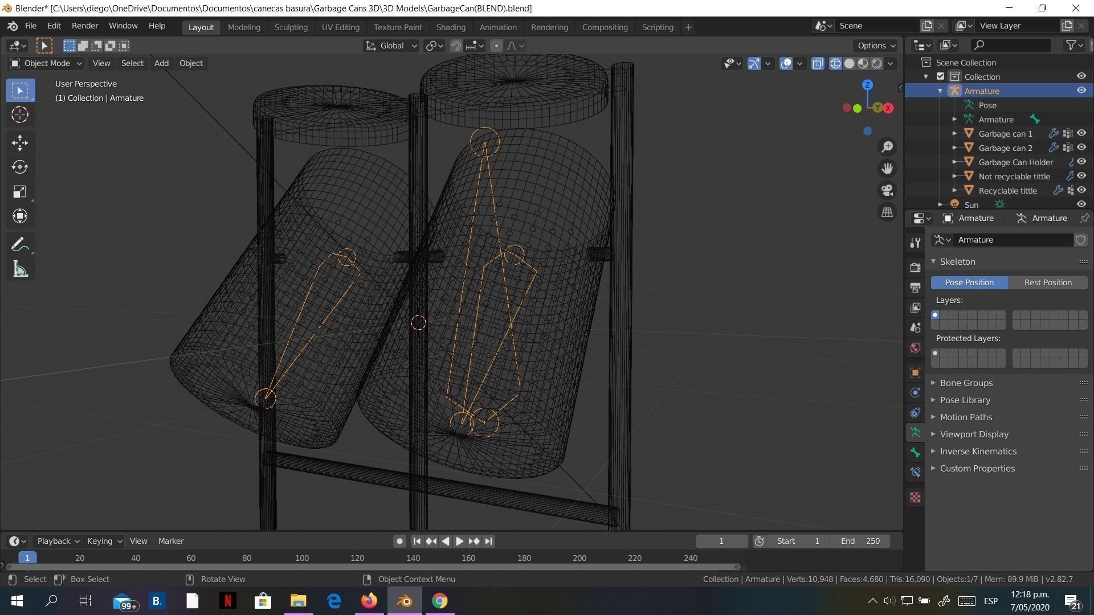Image resolution: width=1094 pixels, height=615 pixels.
Task: Pick the Measure ruler tool
Action: coord(20,269)
